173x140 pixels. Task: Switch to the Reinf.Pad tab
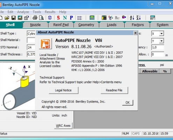point(61,25)
